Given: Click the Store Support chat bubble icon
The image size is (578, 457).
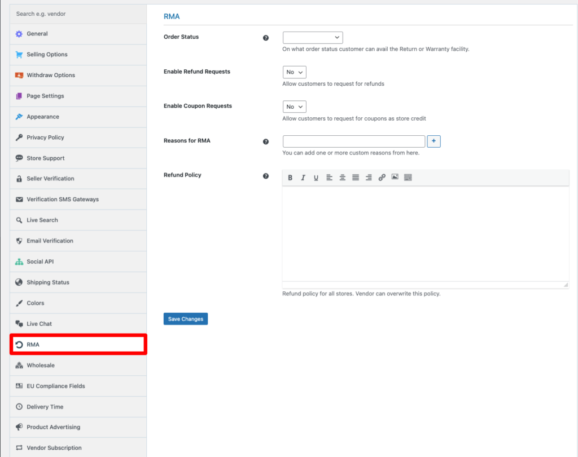Looking at the screenshot, I should tap(19, 158).
